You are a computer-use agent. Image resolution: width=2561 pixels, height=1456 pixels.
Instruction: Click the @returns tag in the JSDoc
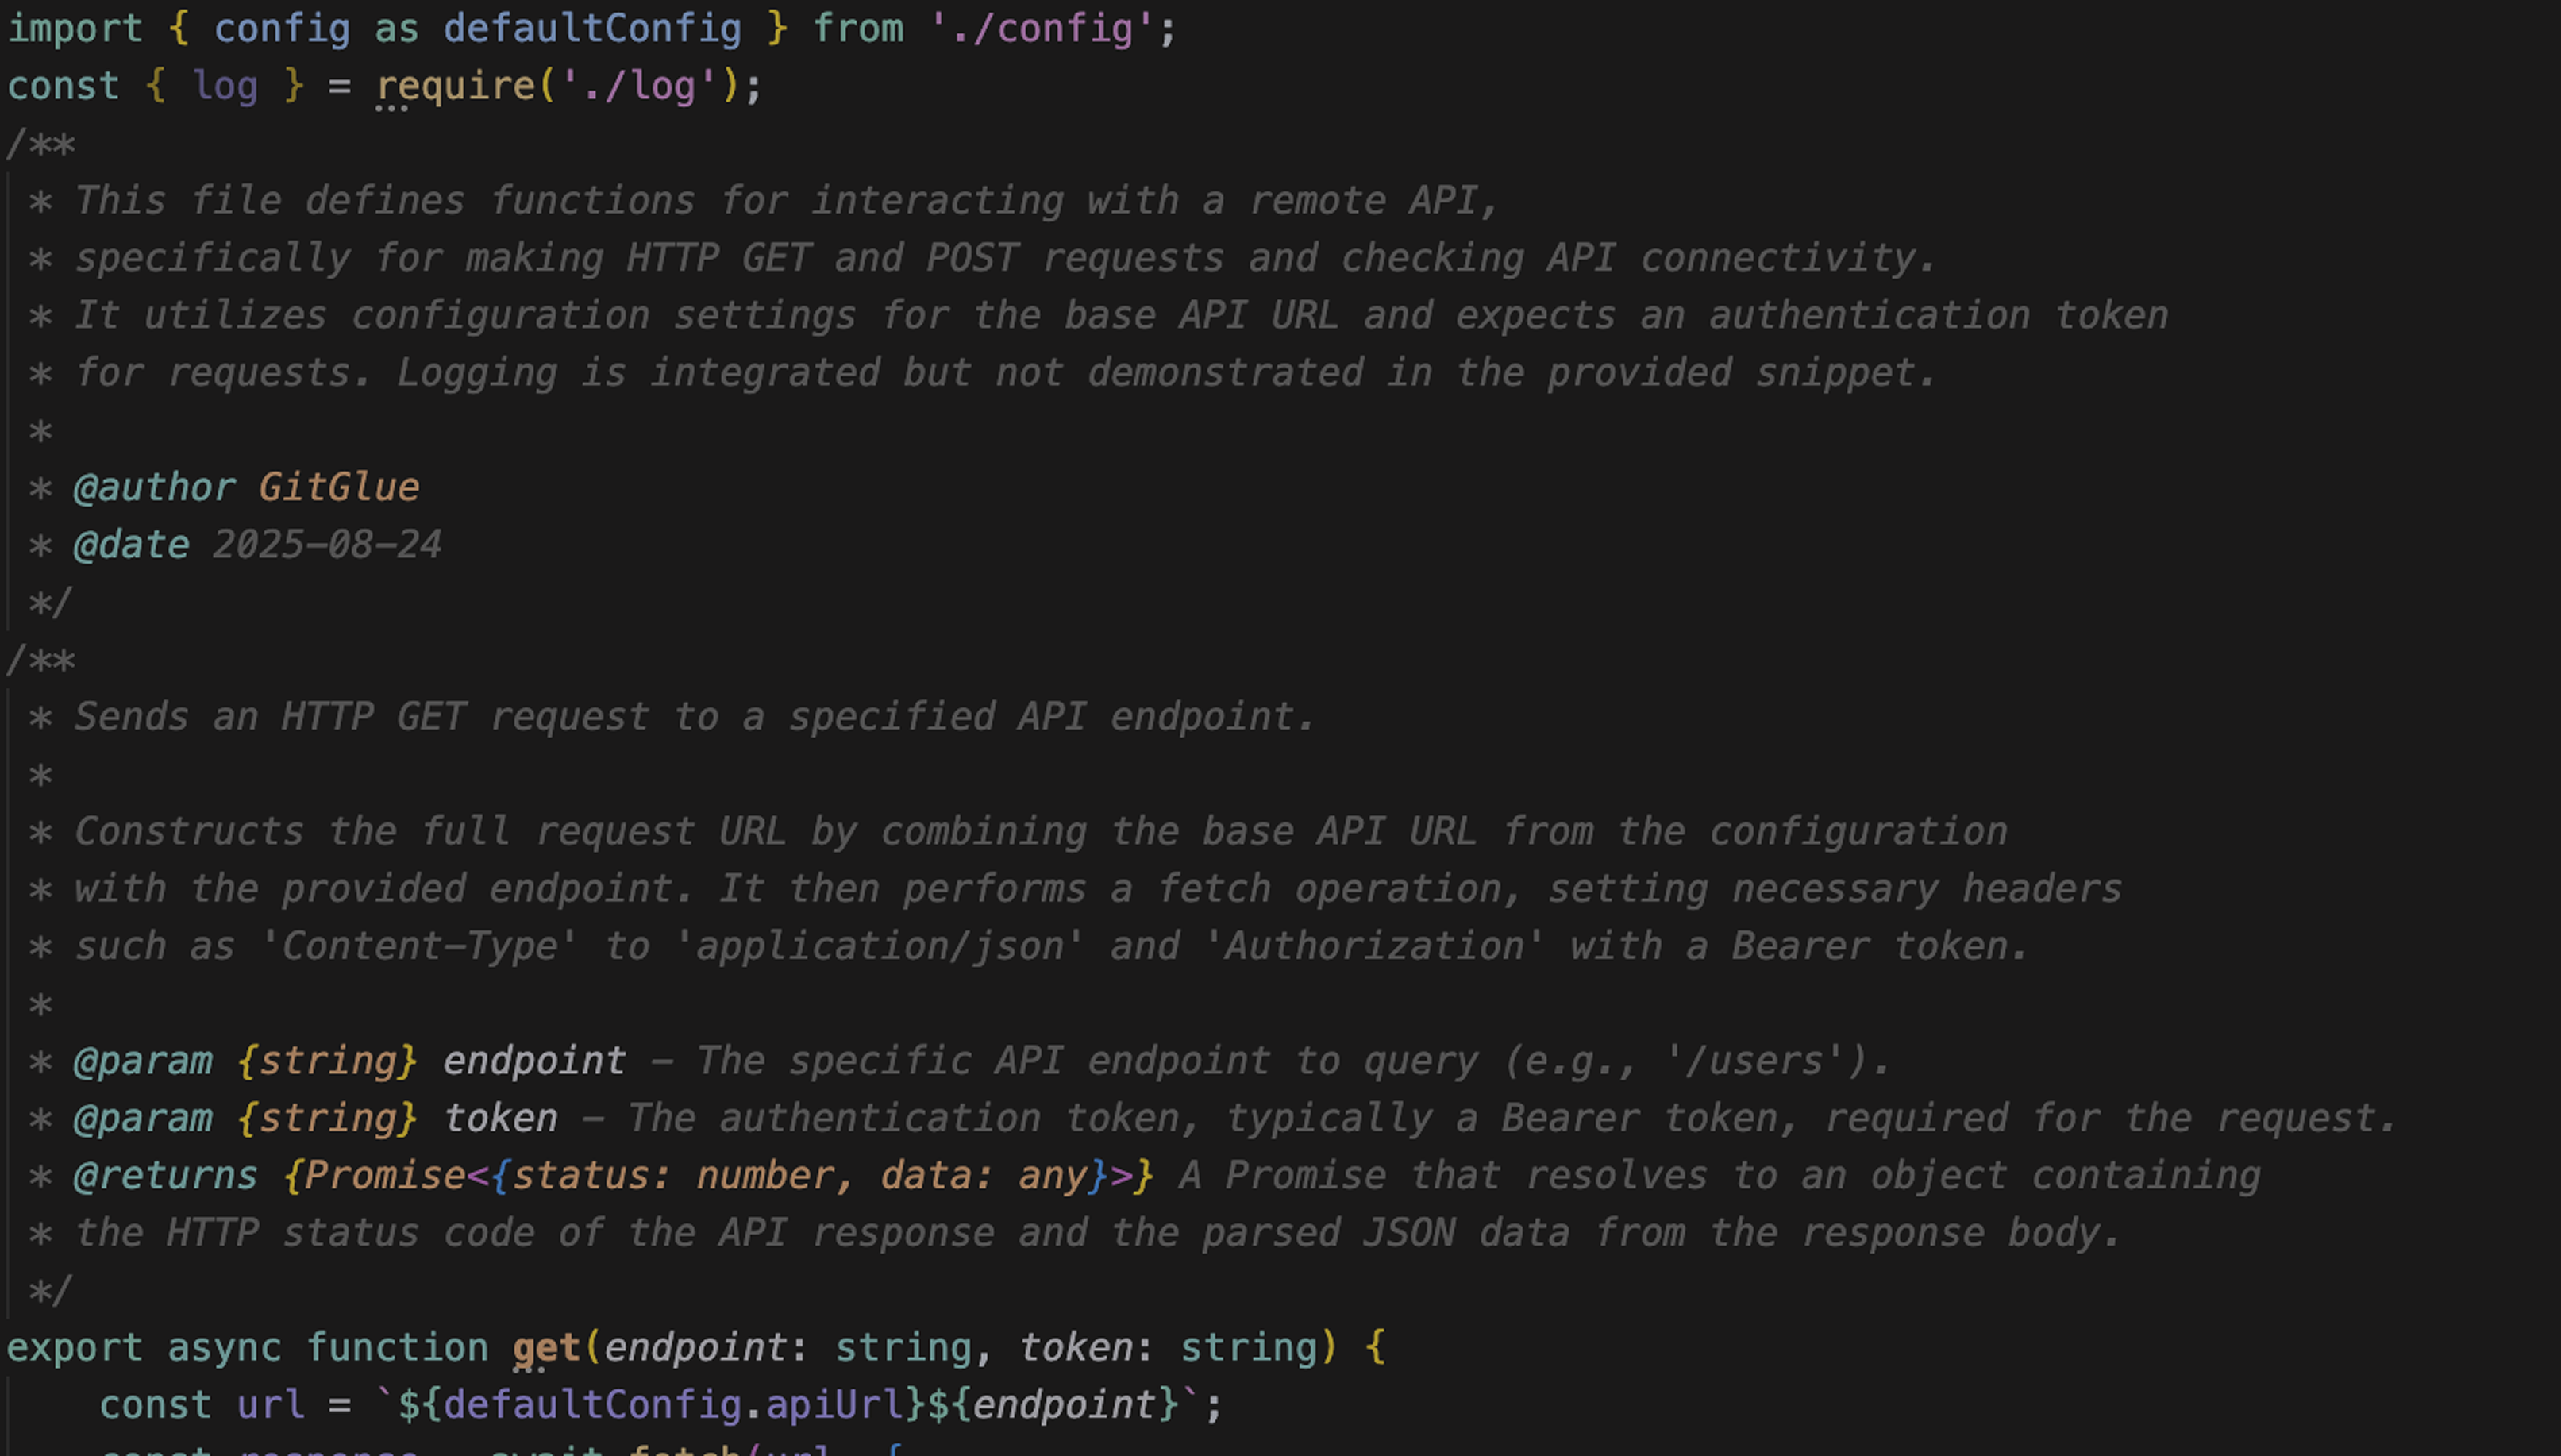tap(166, 1176)
